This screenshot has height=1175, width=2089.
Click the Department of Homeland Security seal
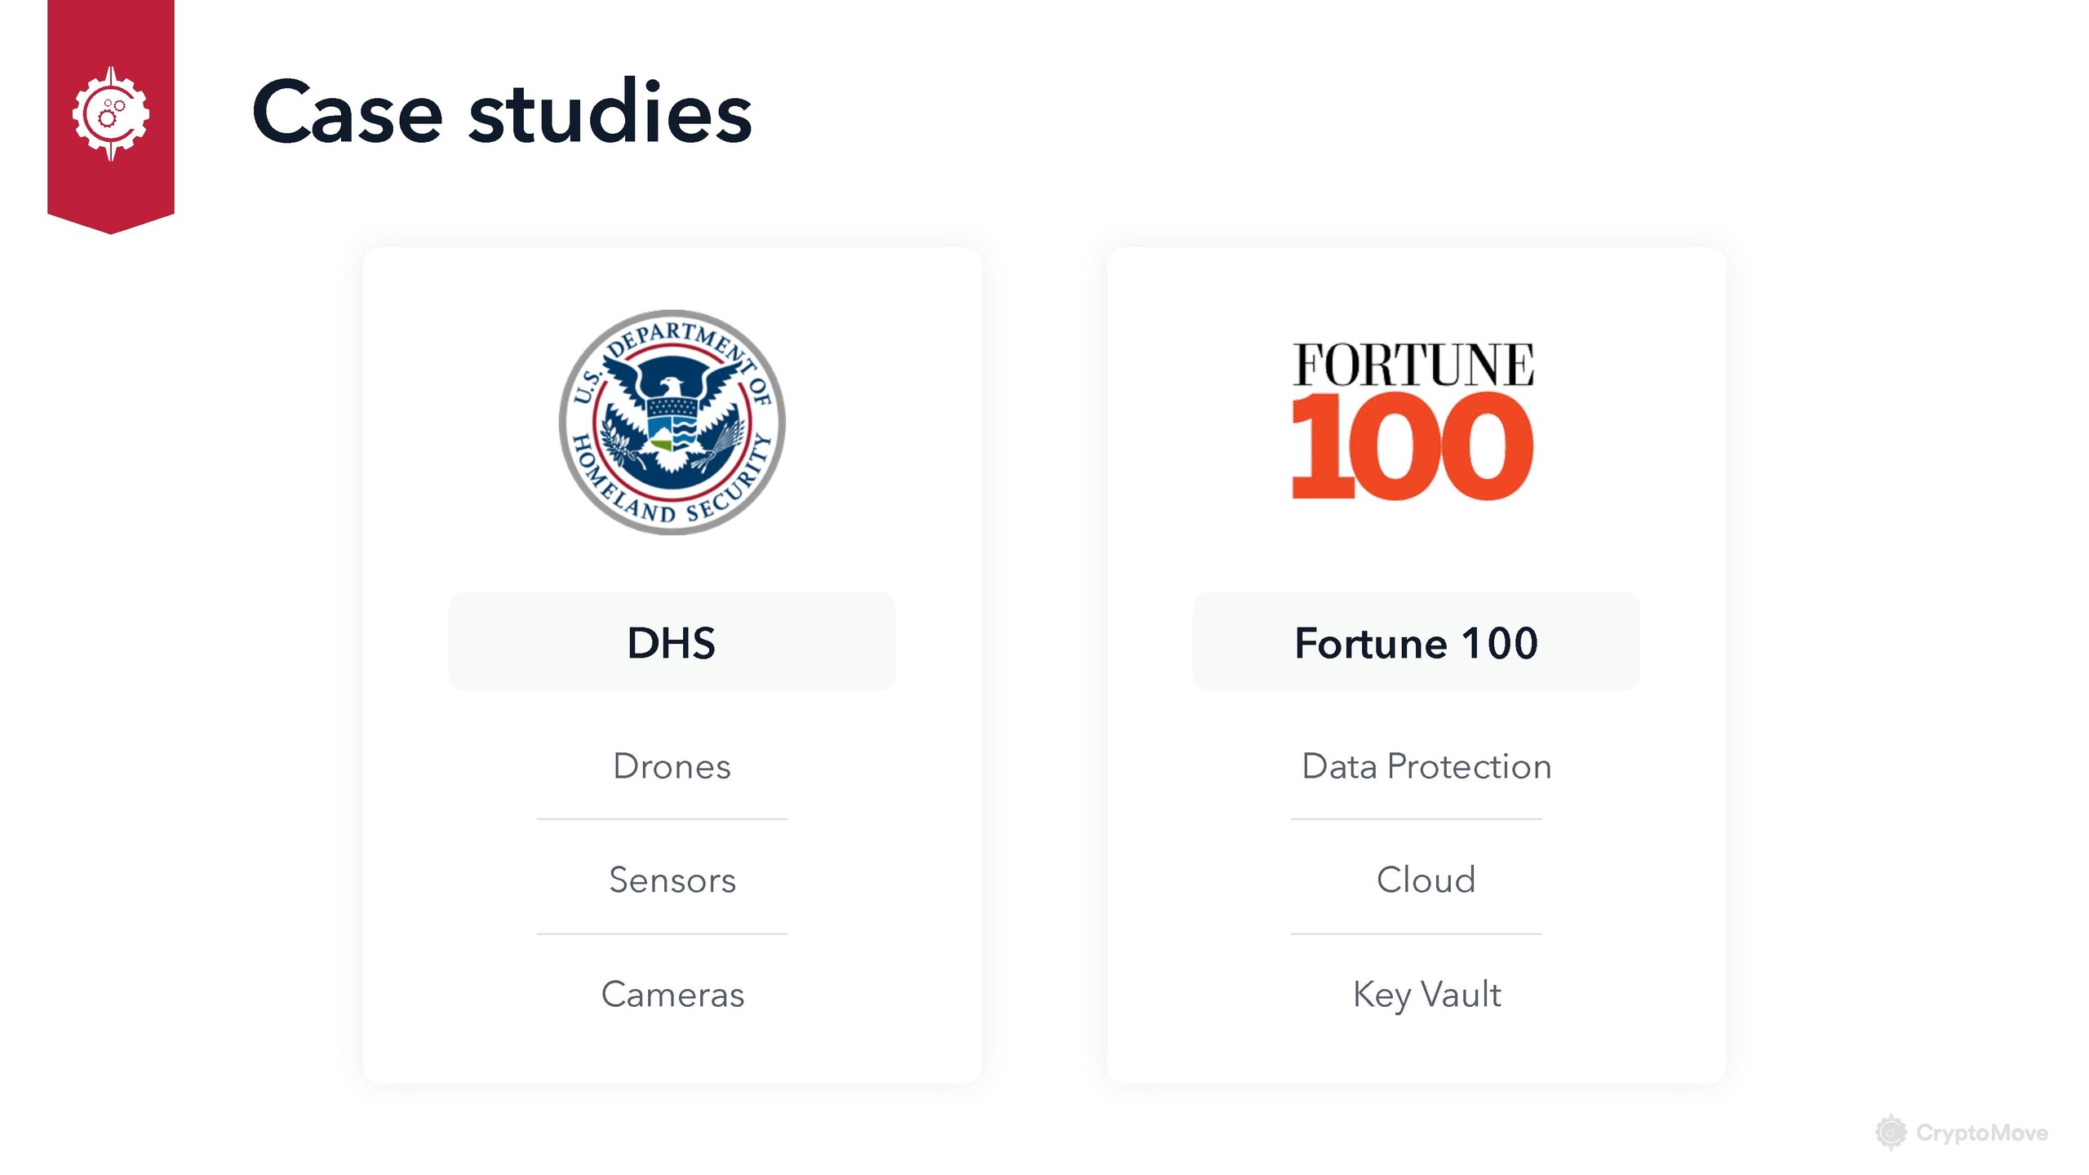(x=672, y=422)
